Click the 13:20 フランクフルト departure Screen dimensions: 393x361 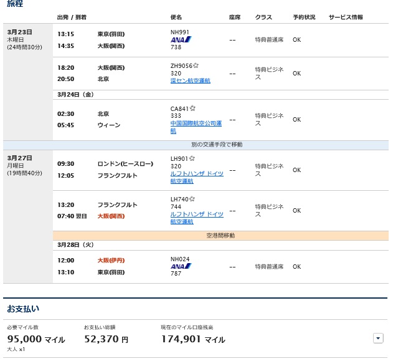(98, 205)
